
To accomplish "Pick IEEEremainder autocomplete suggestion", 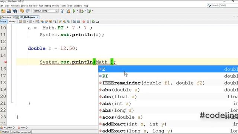I will click(168, 83).
